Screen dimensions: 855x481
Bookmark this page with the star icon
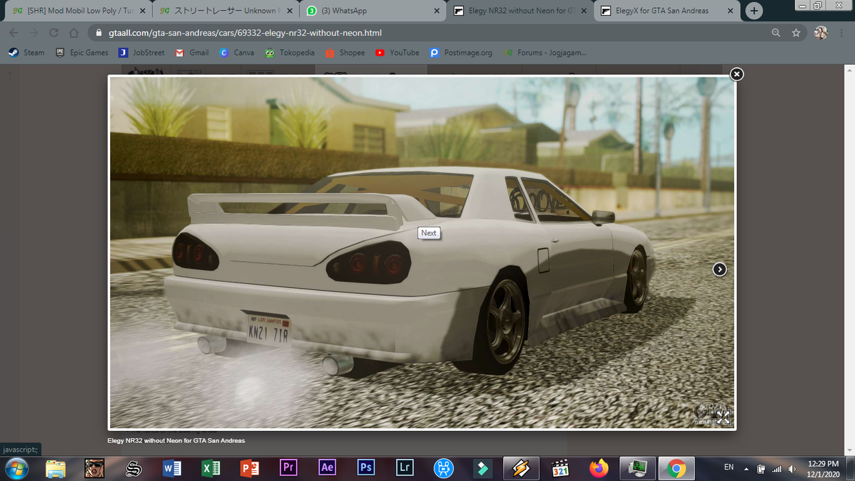[796, 33]
